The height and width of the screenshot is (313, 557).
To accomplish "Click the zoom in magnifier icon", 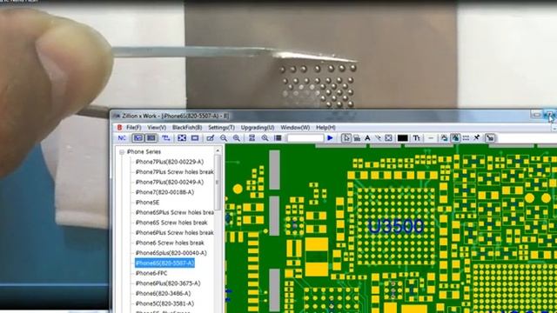I will point(237,138).
